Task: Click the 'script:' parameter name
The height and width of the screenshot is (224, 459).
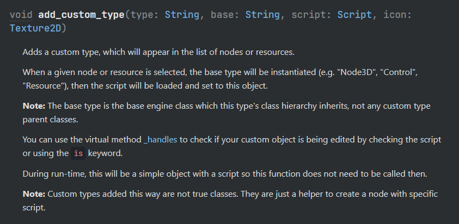Action: 311,15
